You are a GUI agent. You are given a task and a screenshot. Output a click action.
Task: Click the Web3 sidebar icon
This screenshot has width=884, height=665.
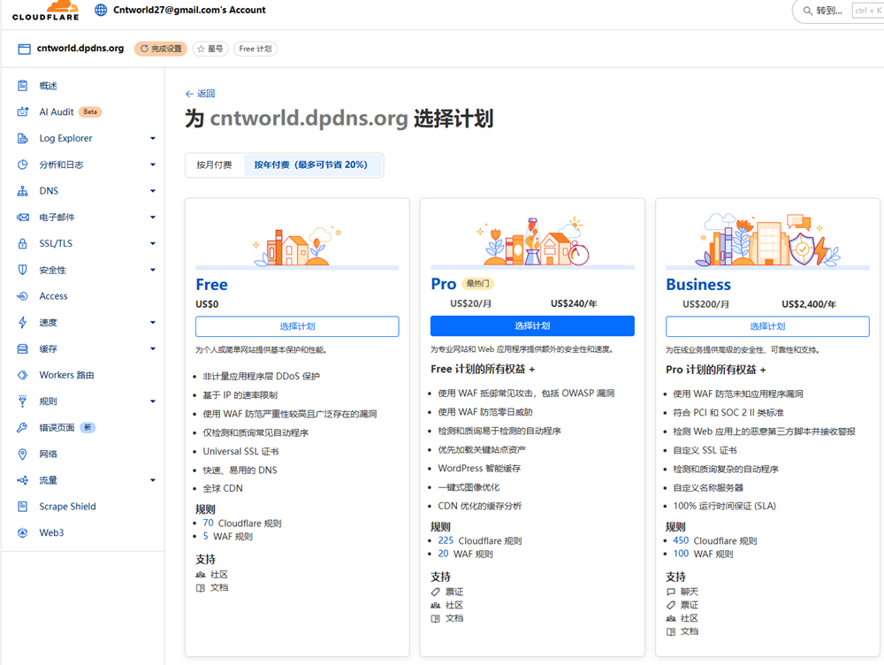[23, 532]
